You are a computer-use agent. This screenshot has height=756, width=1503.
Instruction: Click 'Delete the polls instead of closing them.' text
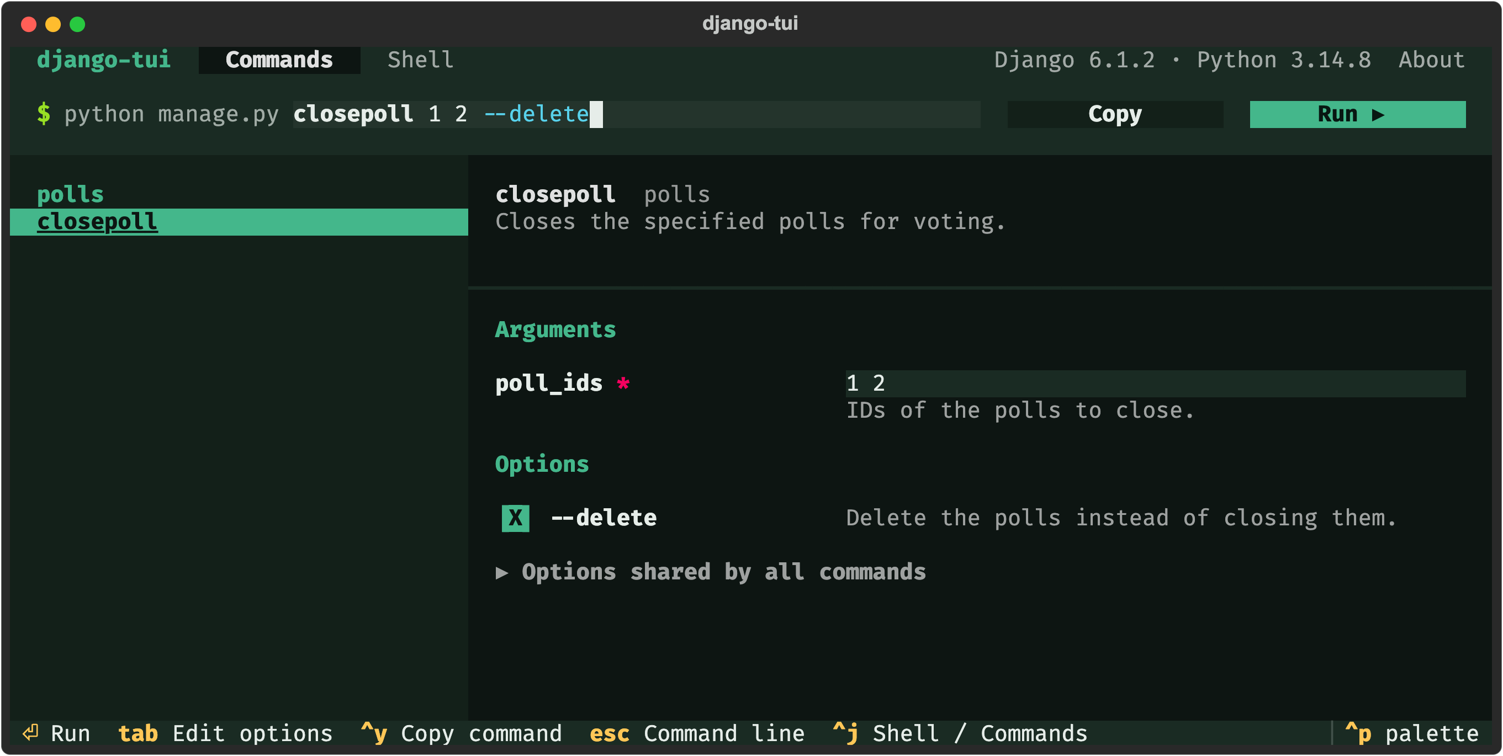click(x=1121, y=518)
